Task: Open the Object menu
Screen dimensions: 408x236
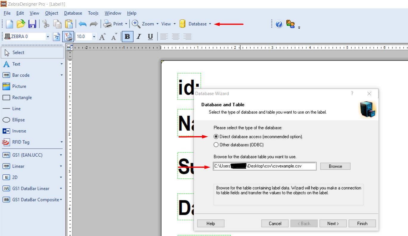Action: [52, 13]
